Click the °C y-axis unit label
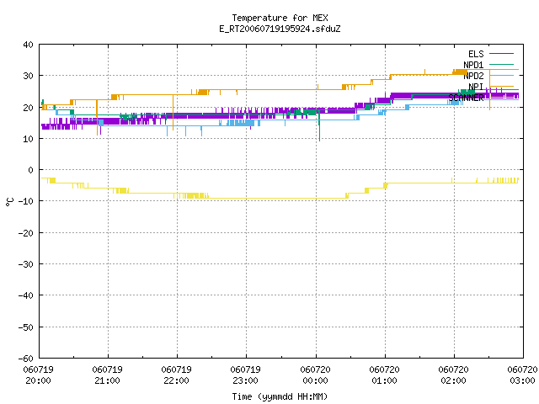Screen dimensions: 539x404 click(x=9, y=202)
